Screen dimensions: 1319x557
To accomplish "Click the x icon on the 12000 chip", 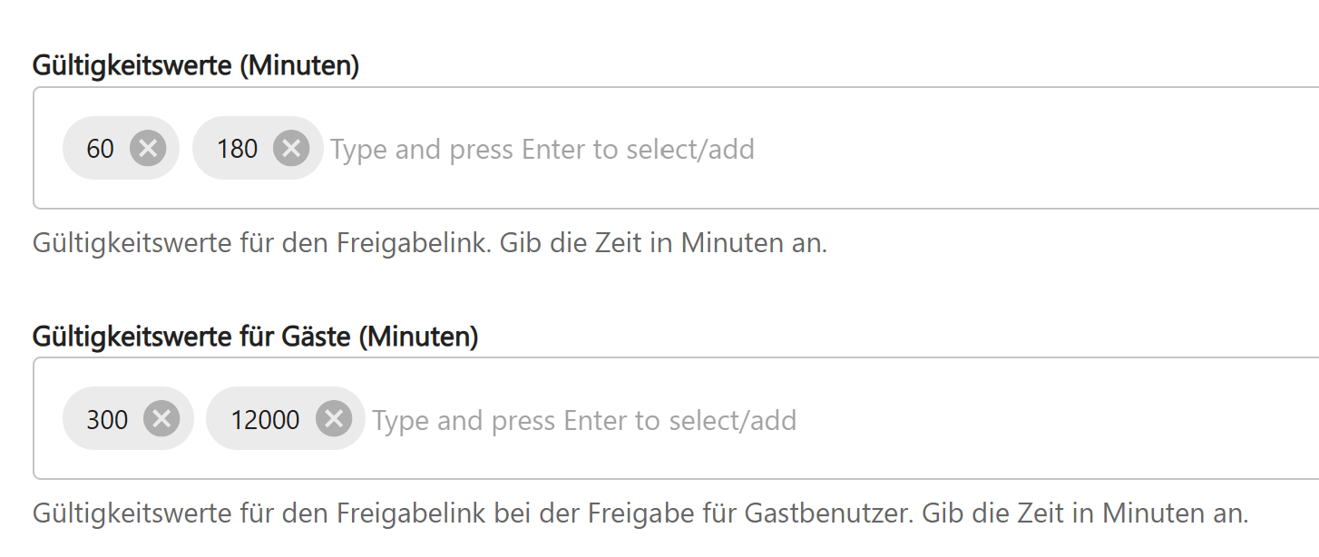I will click(333, 418).
